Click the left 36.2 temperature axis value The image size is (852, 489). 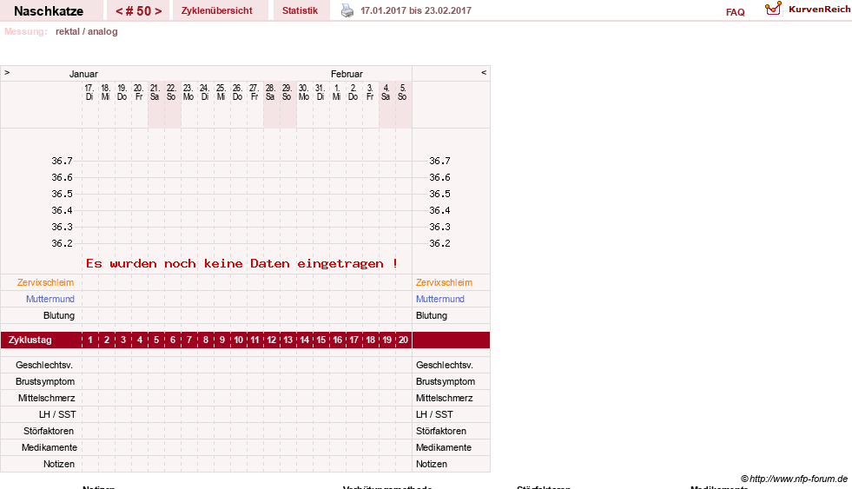coord(62,243)
